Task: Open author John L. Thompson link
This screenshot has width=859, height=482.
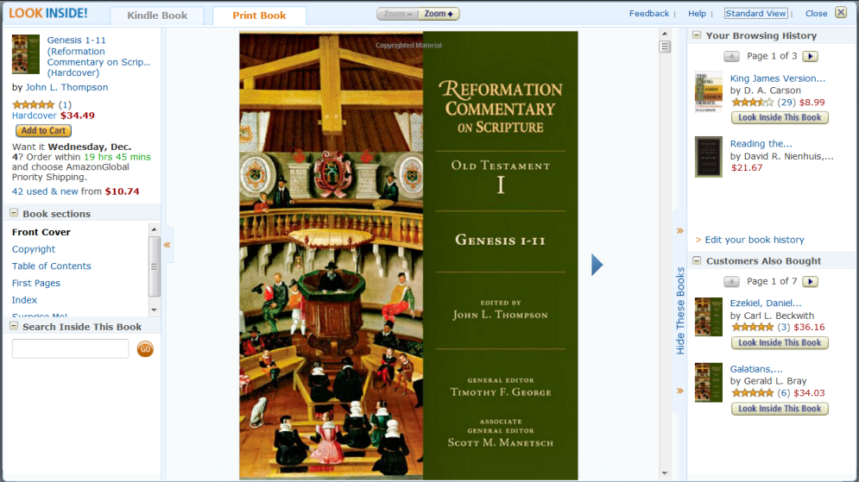Action: click(x=66, y=87)
